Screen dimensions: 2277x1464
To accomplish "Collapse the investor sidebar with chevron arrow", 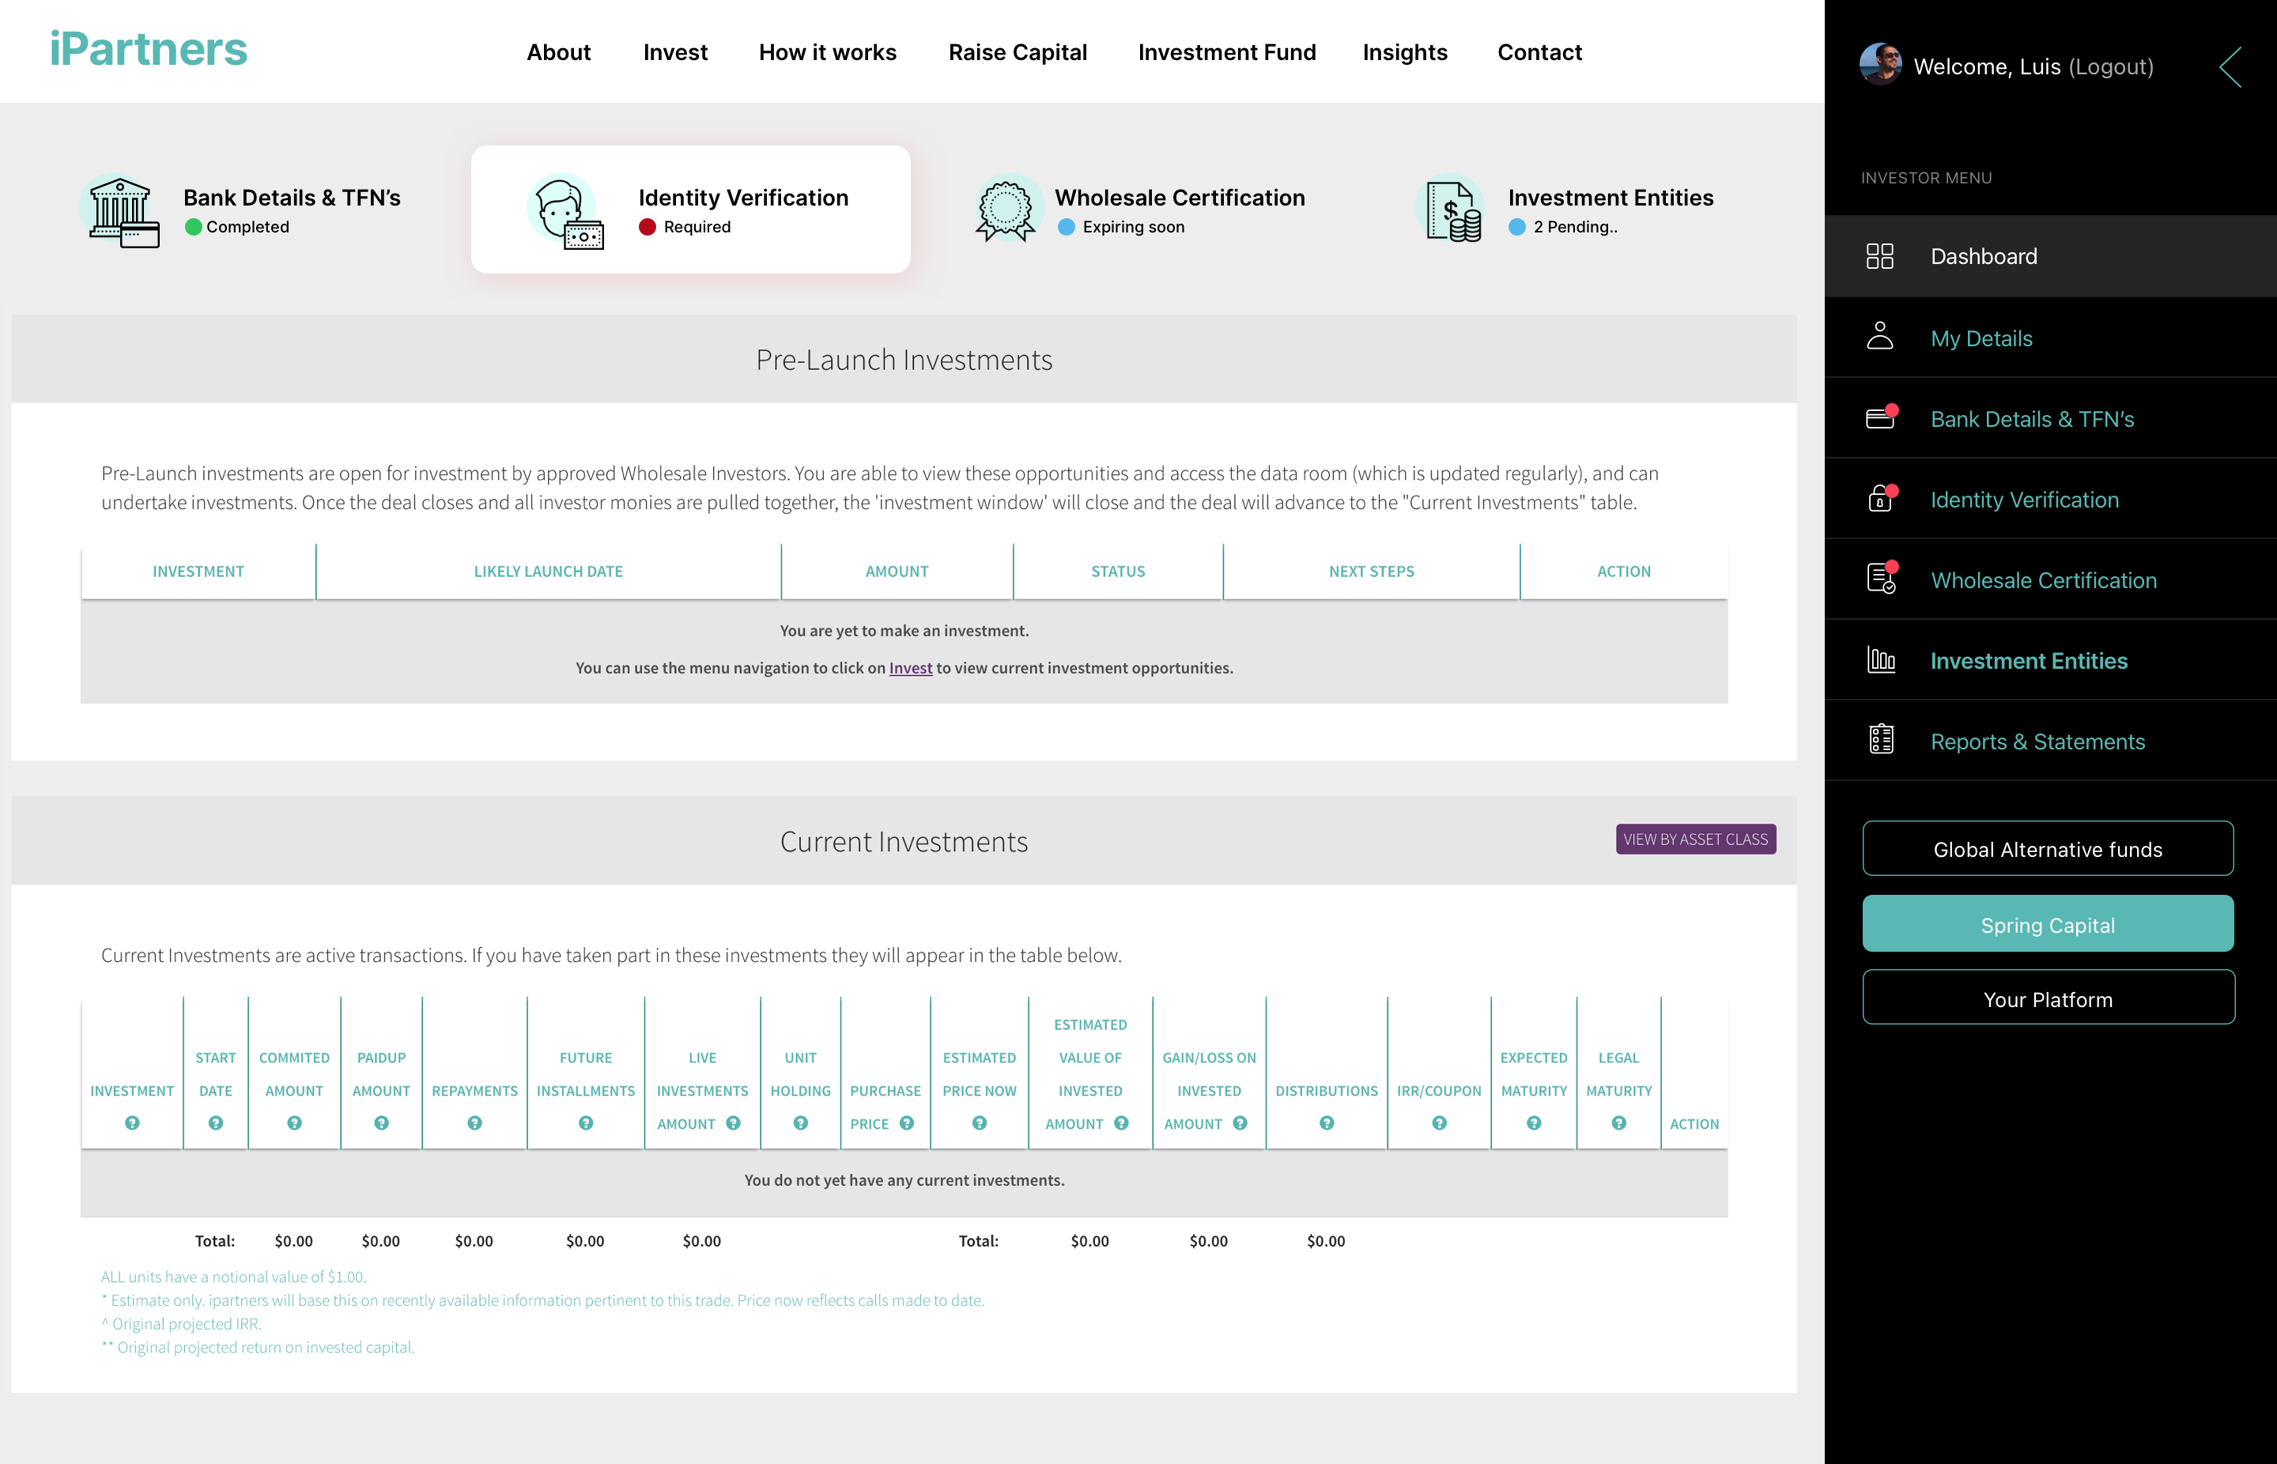I will [2230, 67].
